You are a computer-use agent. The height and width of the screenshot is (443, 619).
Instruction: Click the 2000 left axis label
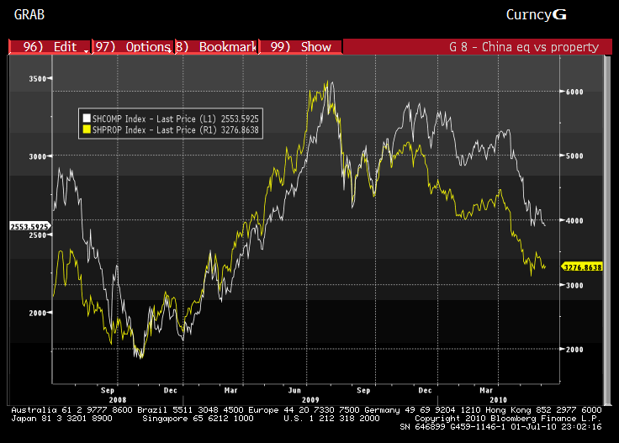click(38, 313)
